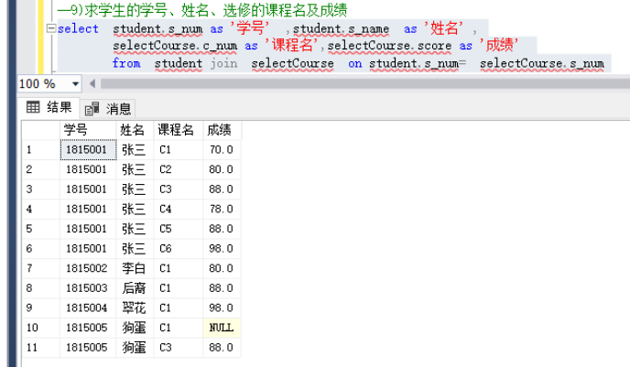Click score 98.0 in row 6

[x=223, y=249]
